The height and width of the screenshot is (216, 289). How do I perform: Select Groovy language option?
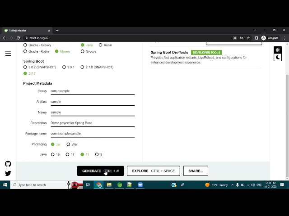89,51
